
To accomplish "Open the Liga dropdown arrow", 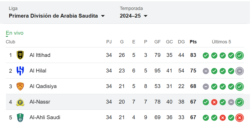I will click(x=103, y=16).
